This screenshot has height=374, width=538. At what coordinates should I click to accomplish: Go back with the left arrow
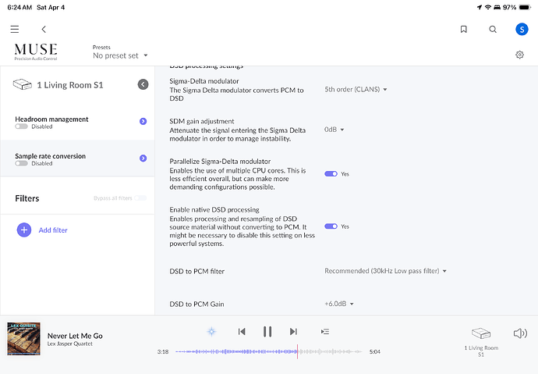point(44,29)
